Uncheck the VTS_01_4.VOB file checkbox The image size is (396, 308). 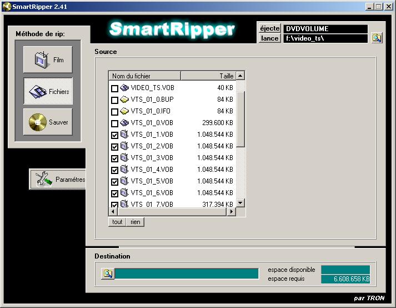pyautogui.click(x=114, y=170)
